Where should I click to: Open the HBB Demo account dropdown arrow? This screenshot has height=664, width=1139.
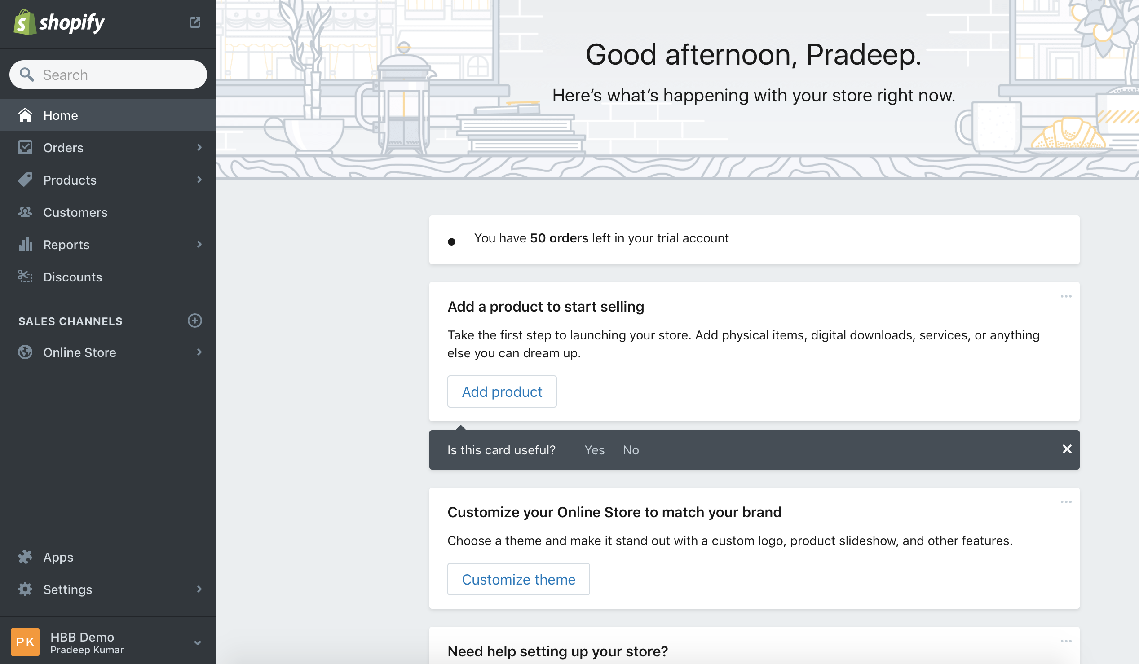198,642
